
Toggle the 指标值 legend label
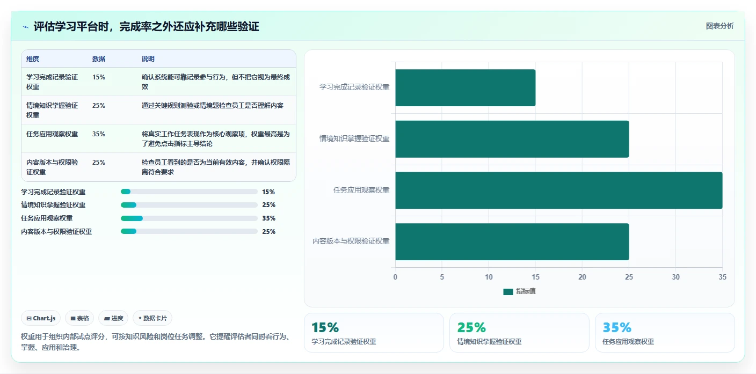click(526, 291)
